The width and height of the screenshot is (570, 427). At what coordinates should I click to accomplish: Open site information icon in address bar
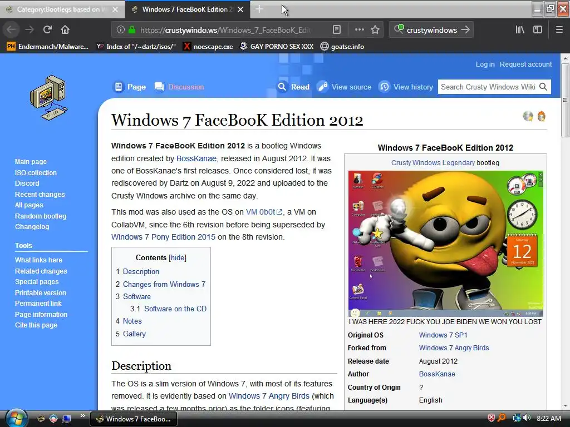coord(121,30)
